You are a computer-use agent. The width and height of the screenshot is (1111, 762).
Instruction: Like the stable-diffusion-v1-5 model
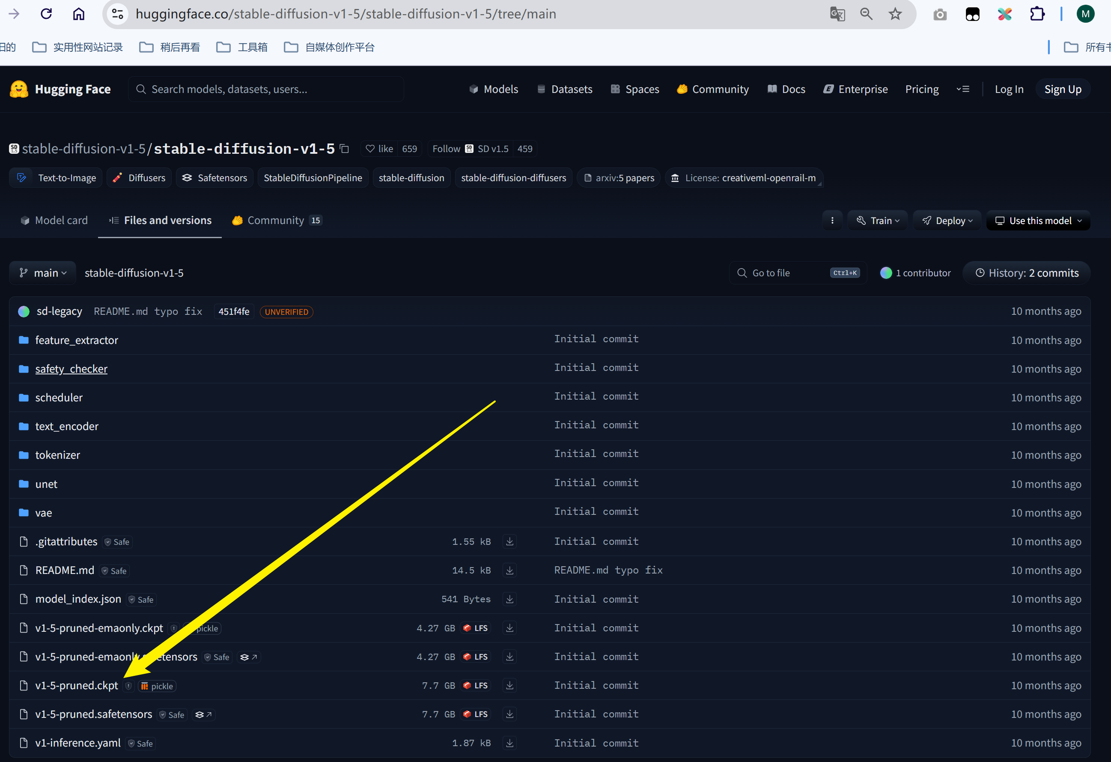click(380, 149)
